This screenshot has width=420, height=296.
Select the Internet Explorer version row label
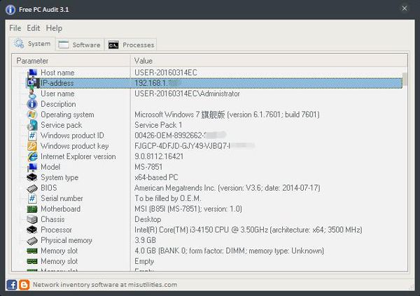pyautogui.click(x=78, y=156)
